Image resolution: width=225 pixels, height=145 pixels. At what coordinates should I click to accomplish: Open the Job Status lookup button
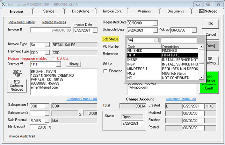click(x=156, y=40)
